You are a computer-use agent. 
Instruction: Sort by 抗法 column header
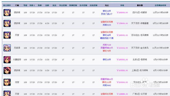(54, 5)
